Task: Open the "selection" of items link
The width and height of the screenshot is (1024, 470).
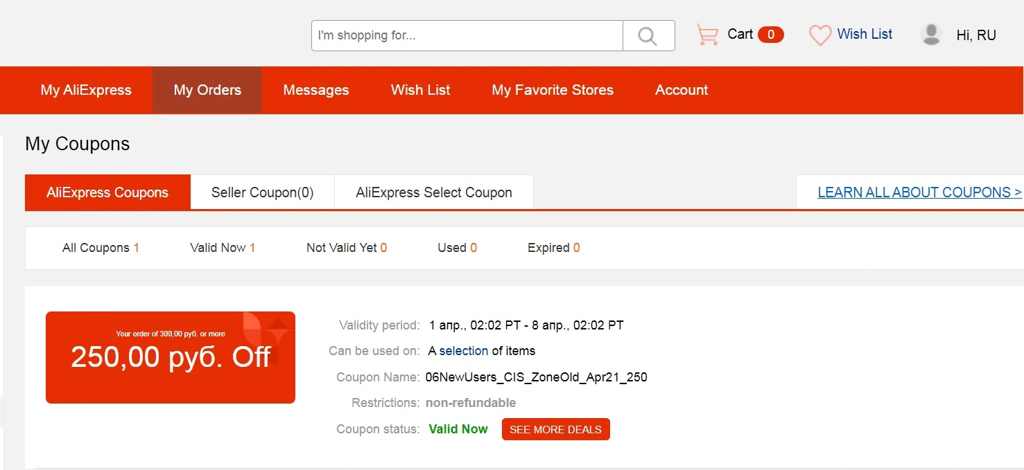Action: click(464, 351)
